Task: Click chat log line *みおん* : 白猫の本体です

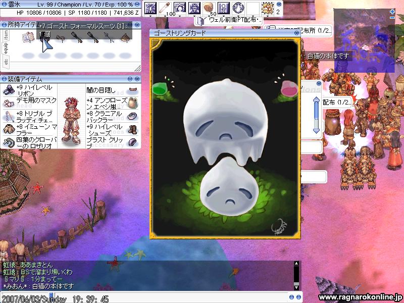Action: 38,286
